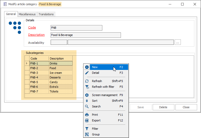Maximize the Modify article category window
This screenshot has height=138, width=201.
click(182, 4)
